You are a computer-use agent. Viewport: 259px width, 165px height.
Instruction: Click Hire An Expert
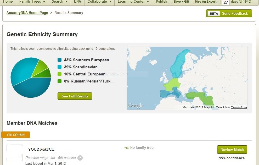(x=206, y=2)
